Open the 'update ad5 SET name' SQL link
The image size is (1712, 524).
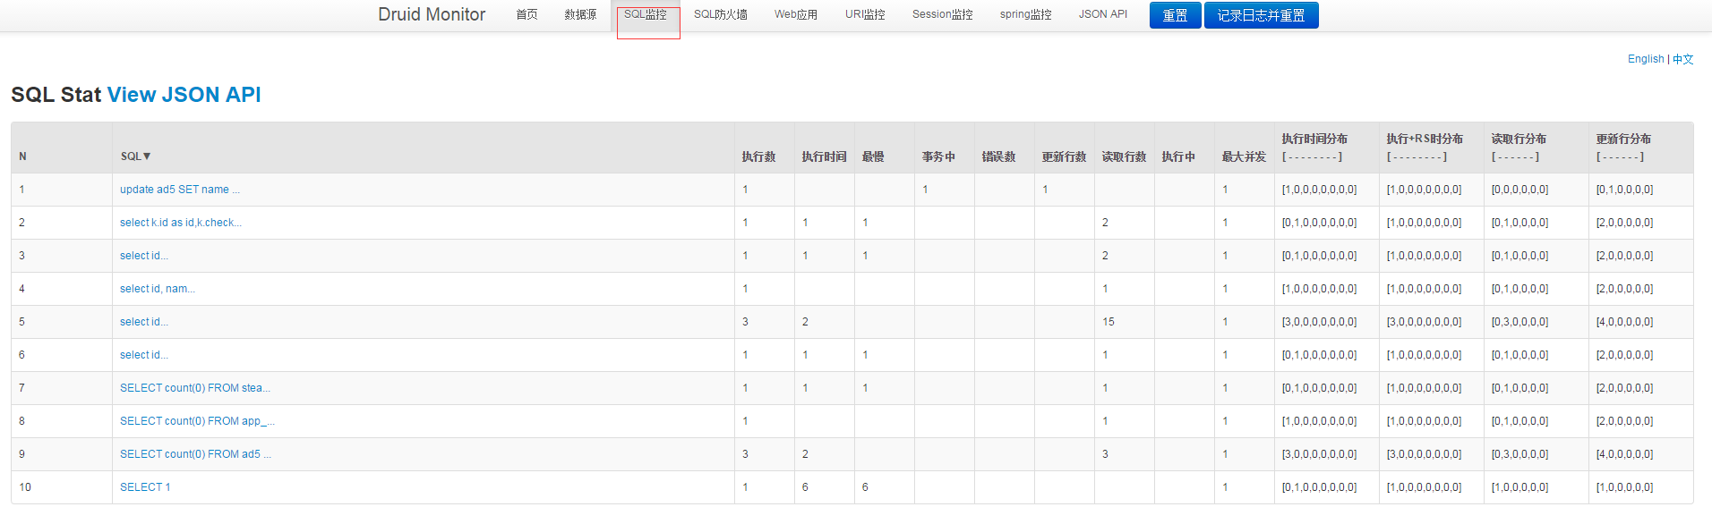point(180,190)
